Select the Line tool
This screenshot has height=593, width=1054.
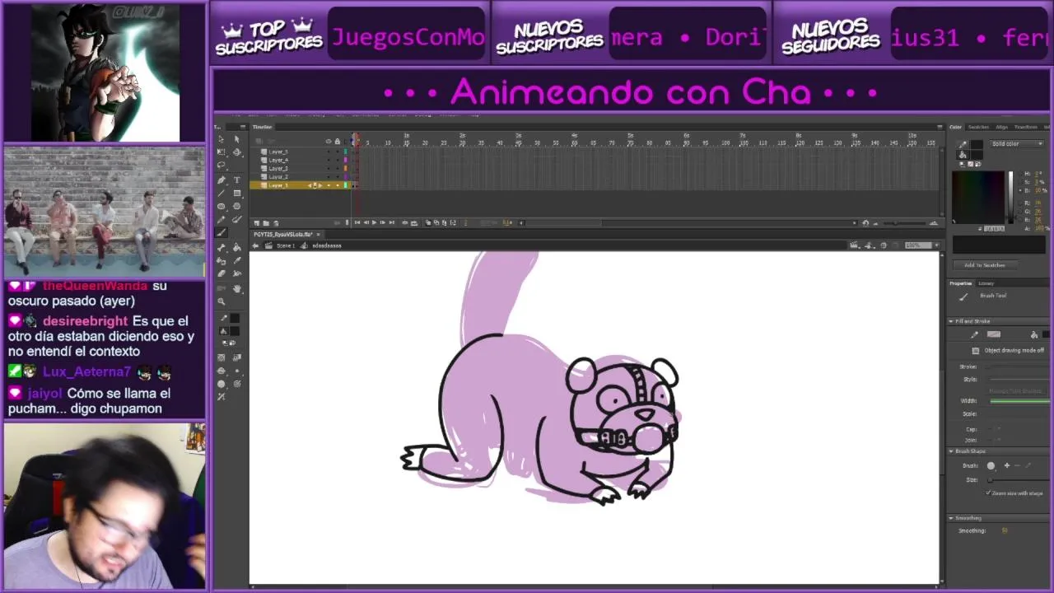coord(222,194)
